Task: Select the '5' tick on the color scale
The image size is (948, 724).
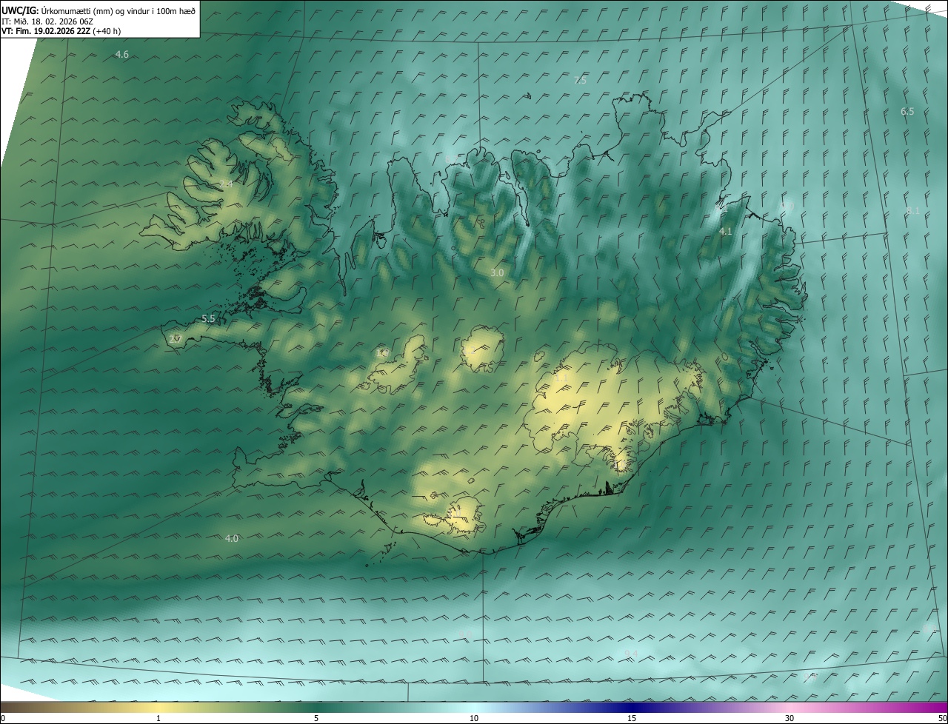Action: point(316,718)
